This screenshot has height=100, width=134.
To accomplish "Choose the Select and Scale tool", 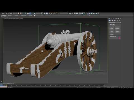I will coord(32,14).
